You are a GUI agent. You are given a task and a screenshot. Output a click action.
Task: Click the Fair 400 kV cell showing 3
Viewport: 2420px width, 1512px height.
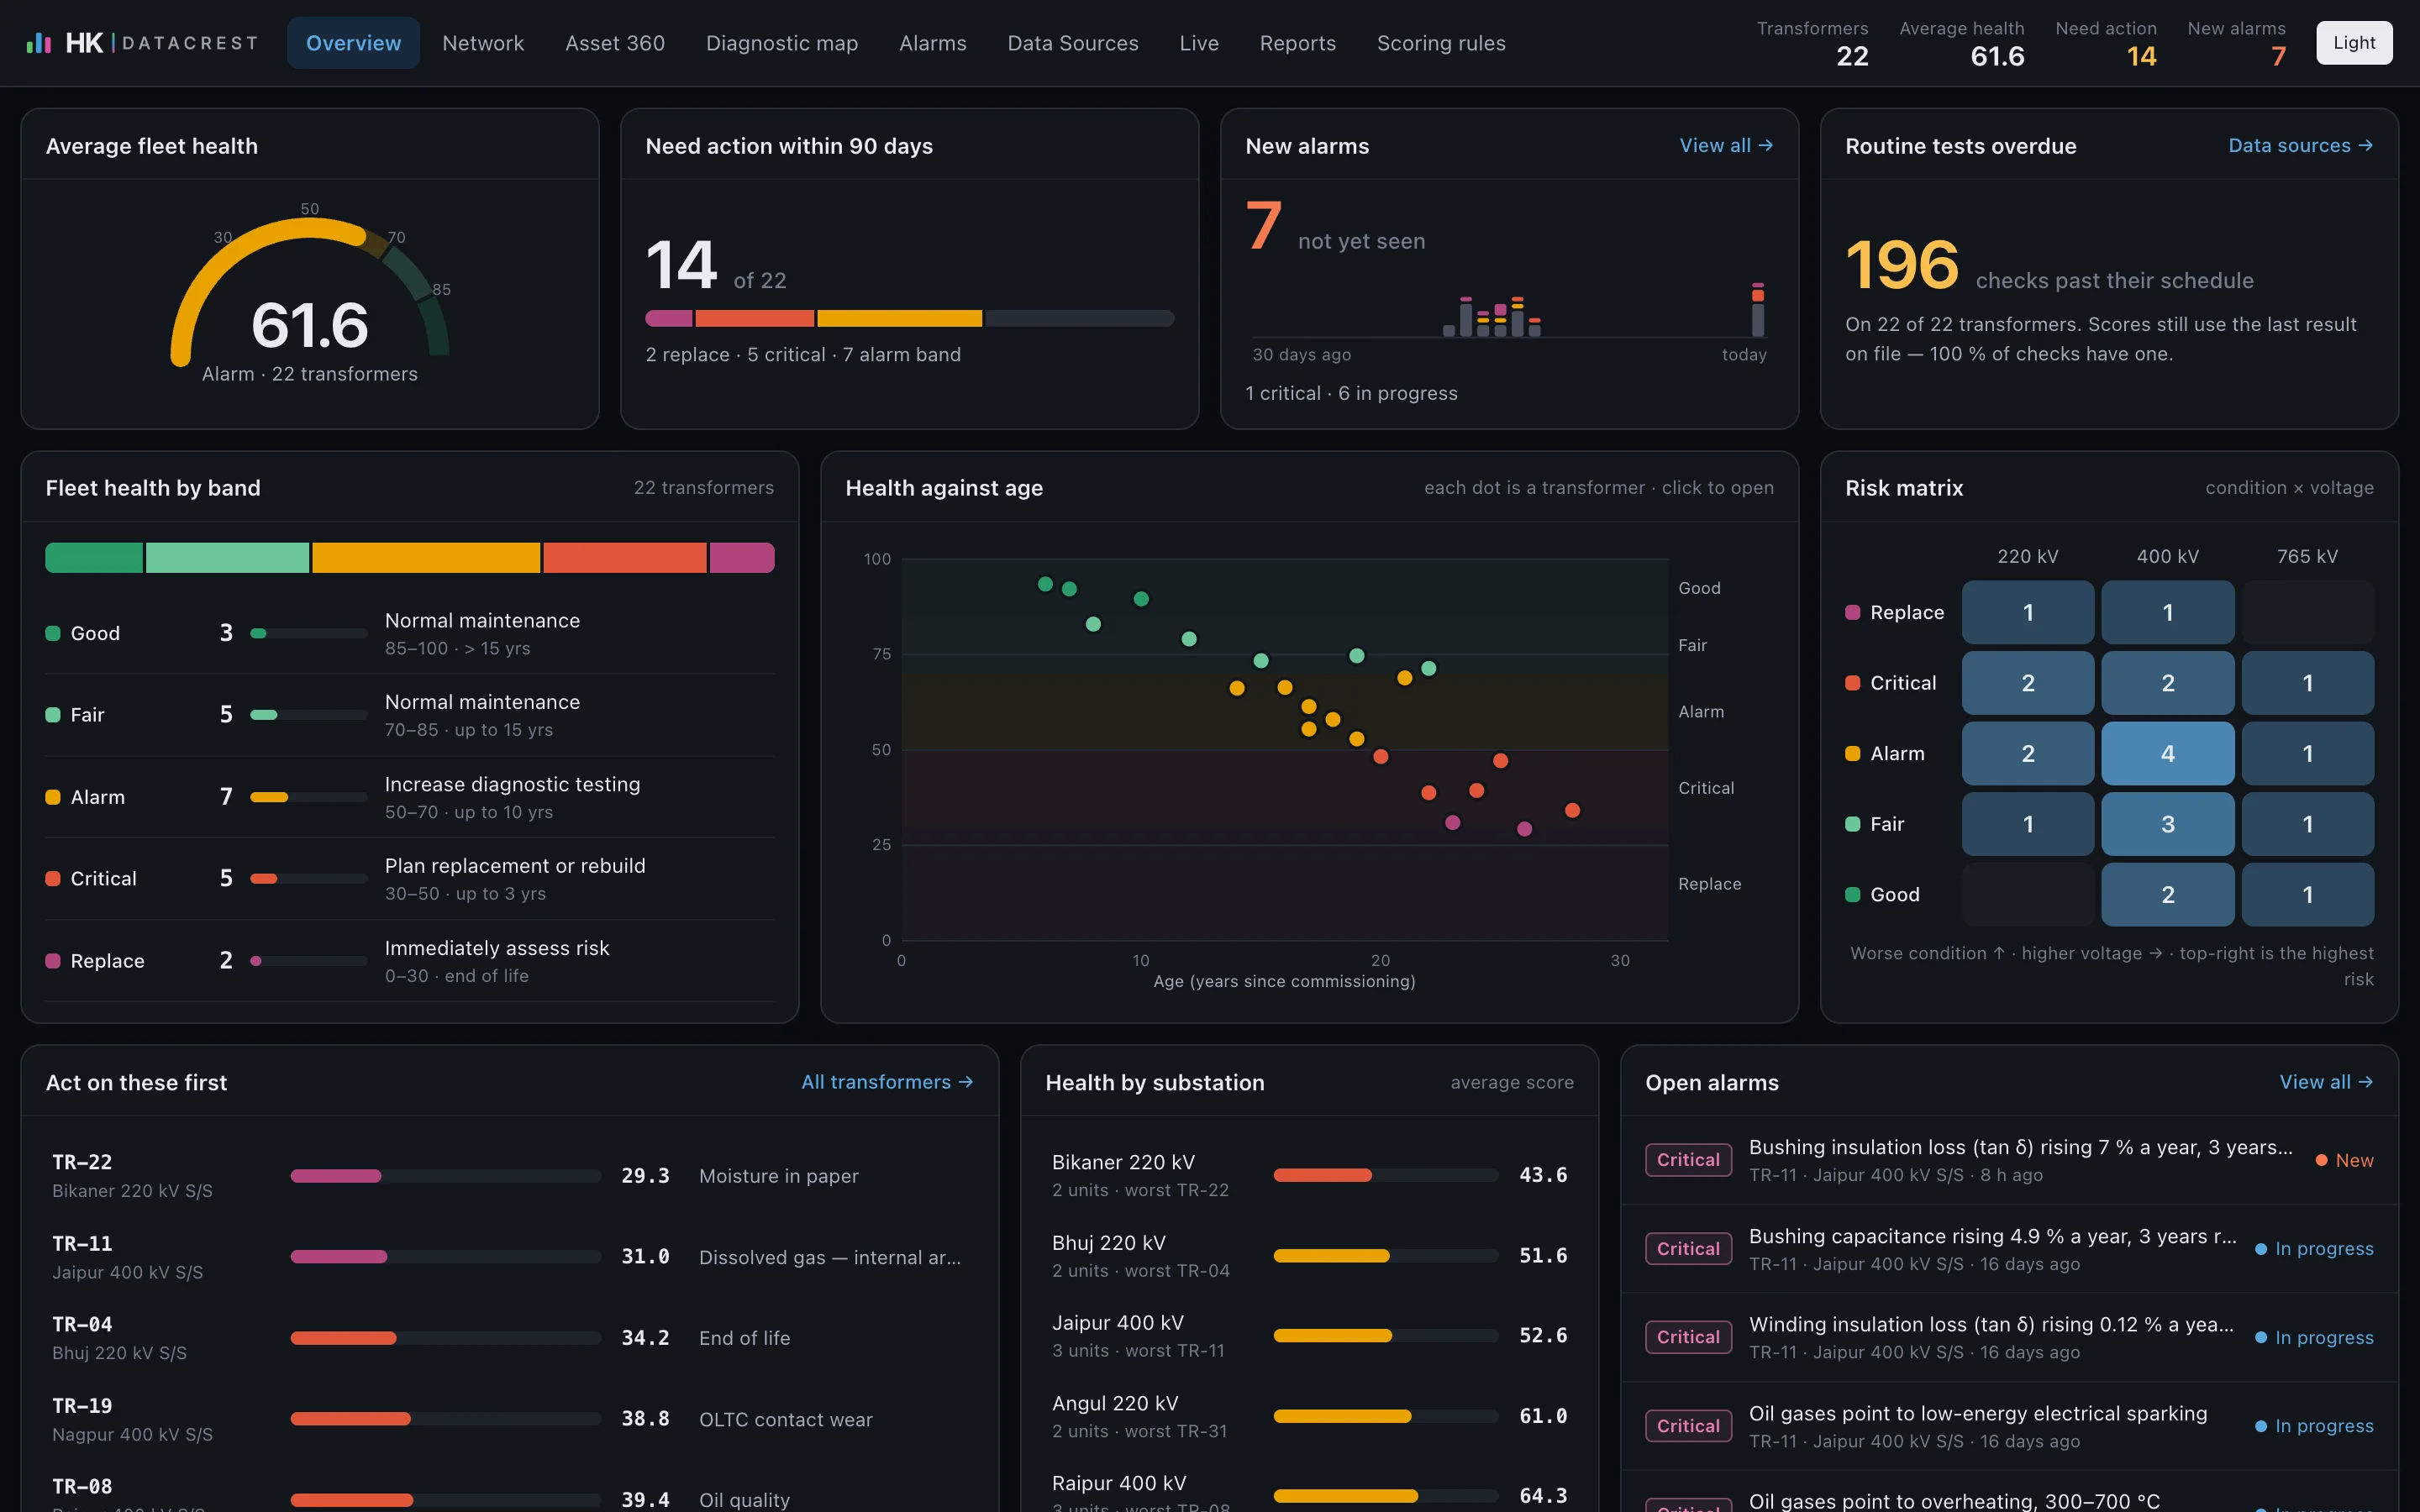coord(2168,824)
